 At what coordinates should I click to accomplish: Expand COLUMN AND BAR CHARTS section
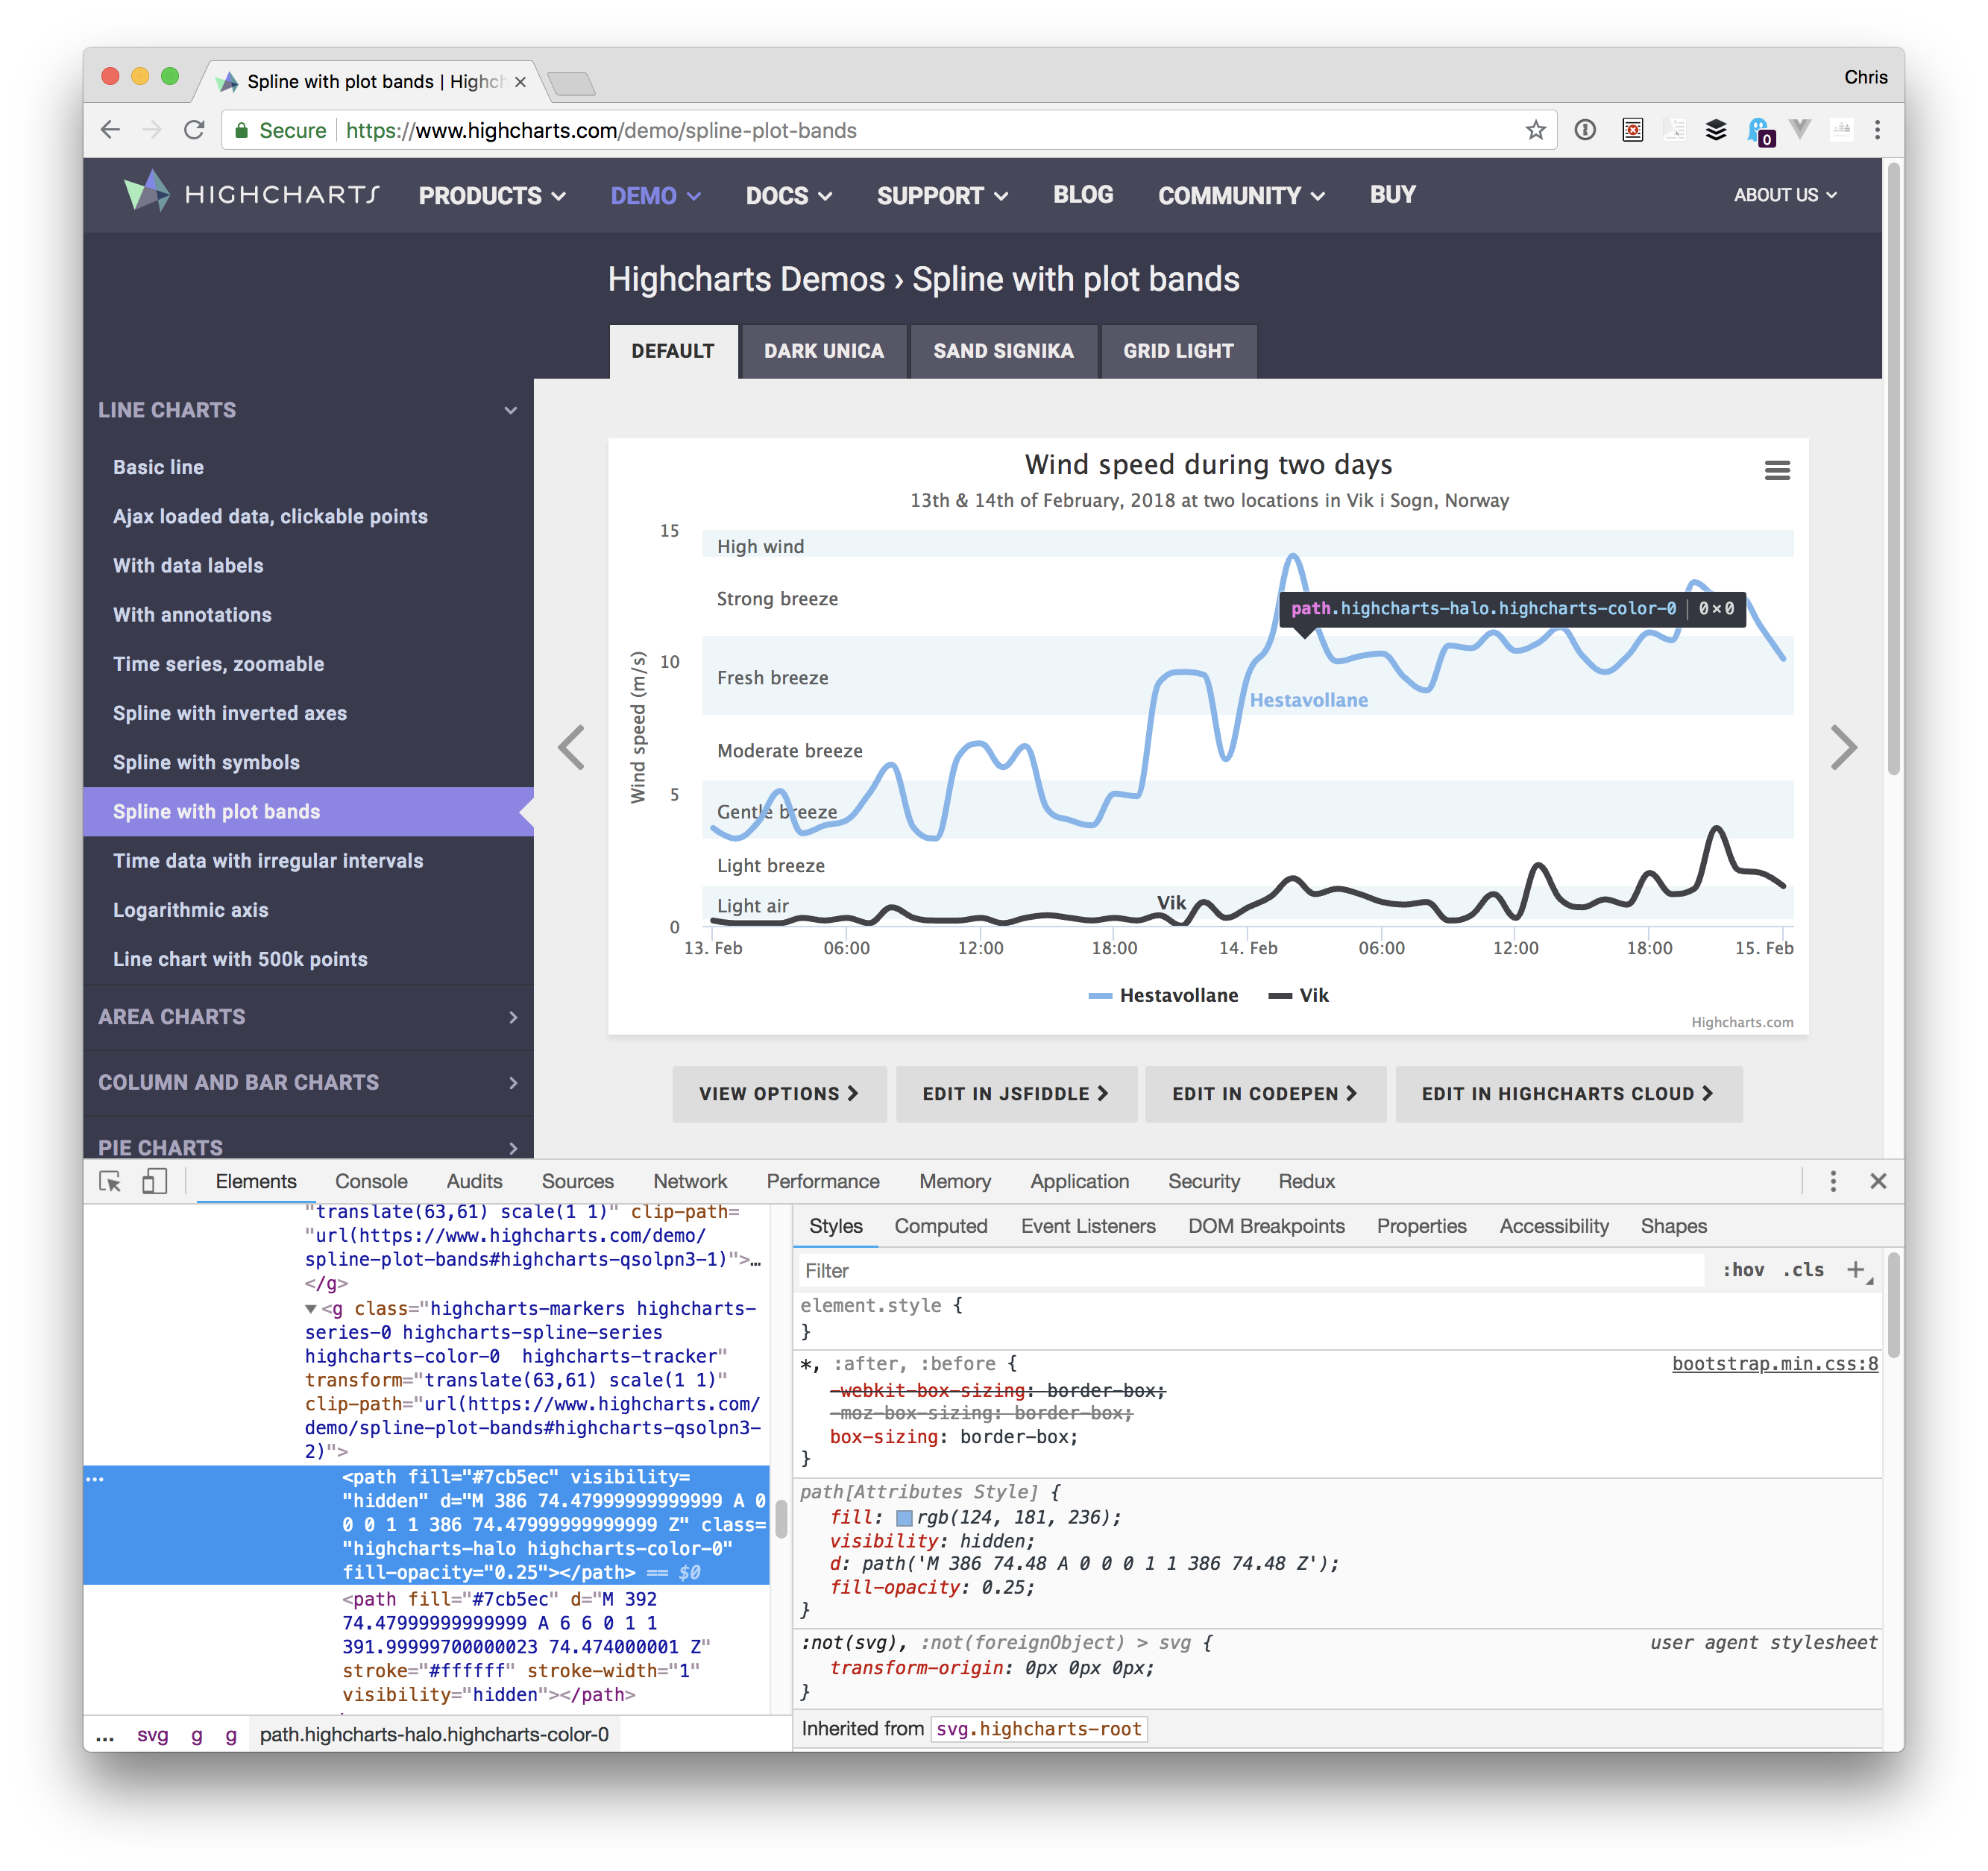(308, 1082)
